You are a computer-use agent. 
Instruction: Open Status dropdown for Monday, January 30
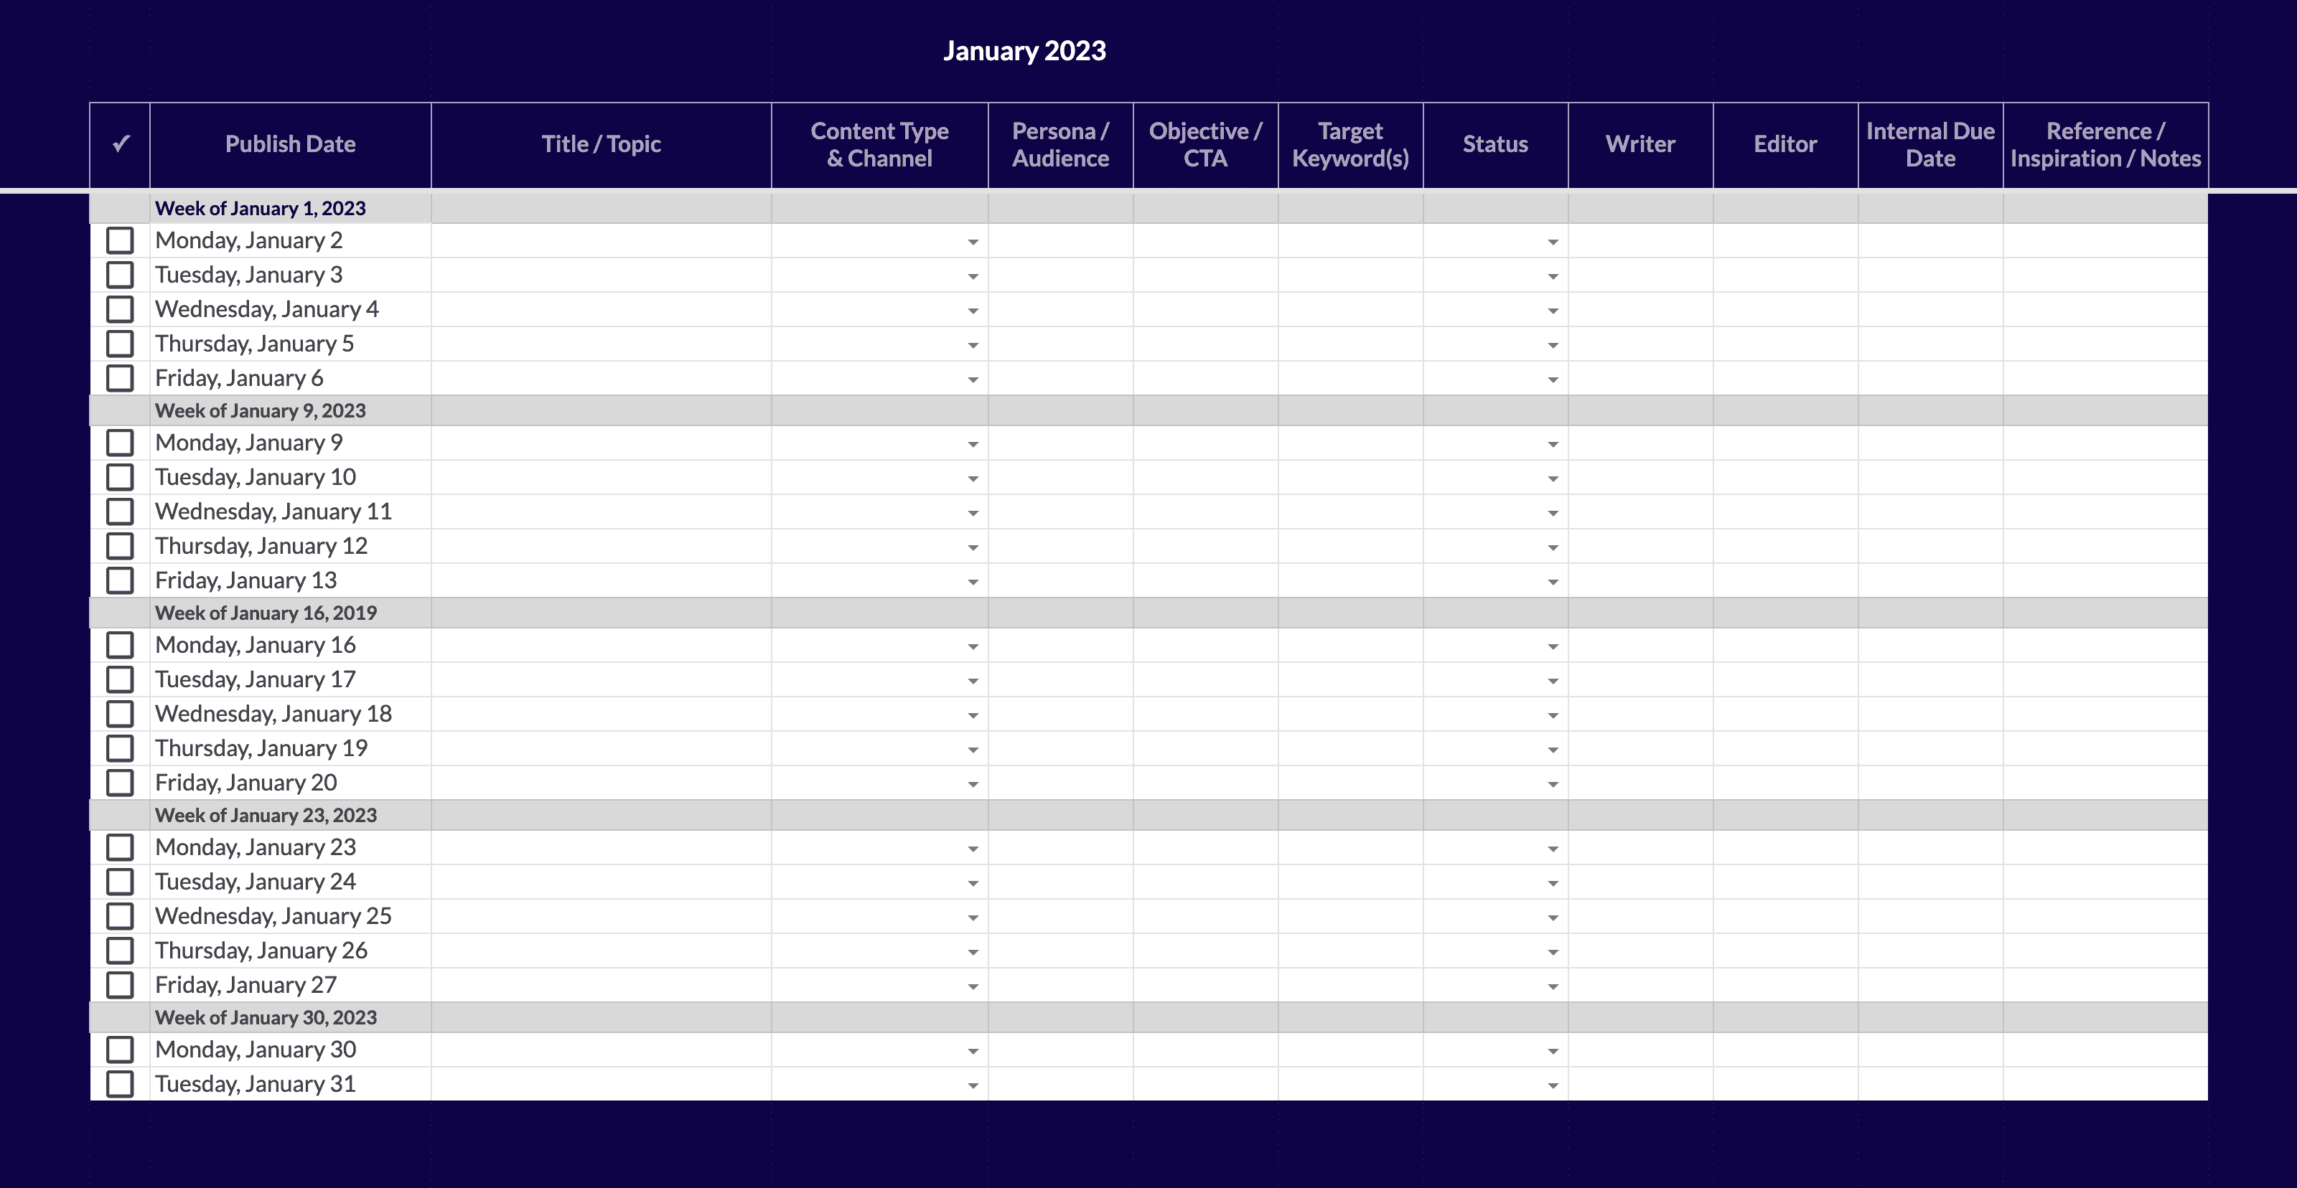pyautogui.click(x=1553, y=1051)
